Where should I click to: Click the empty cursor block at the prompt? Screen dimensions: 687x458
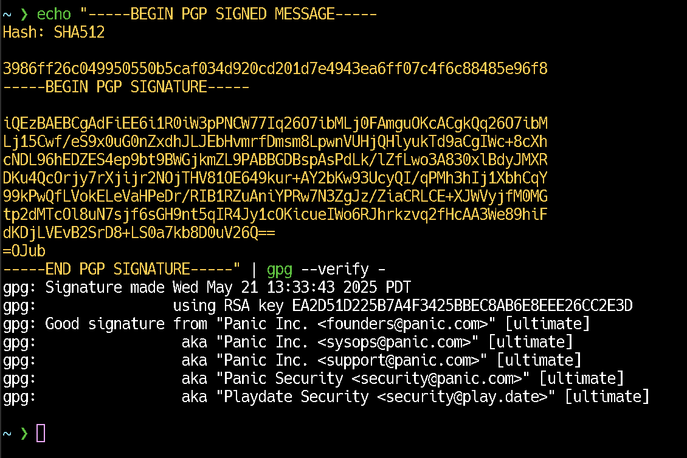point(41,433)
